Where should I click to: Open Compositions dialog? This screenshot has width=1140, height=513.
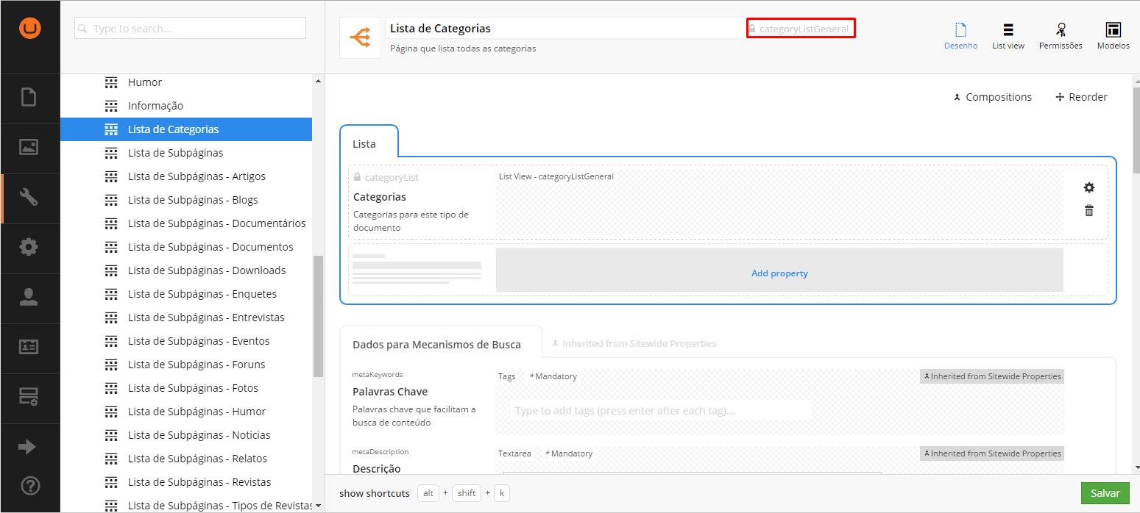click(992, 97)
